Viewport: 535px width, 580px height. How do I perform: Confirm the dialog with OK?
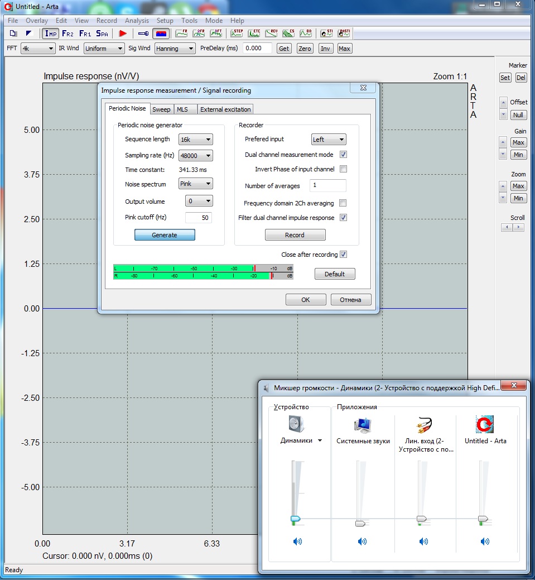pos(305,300)
